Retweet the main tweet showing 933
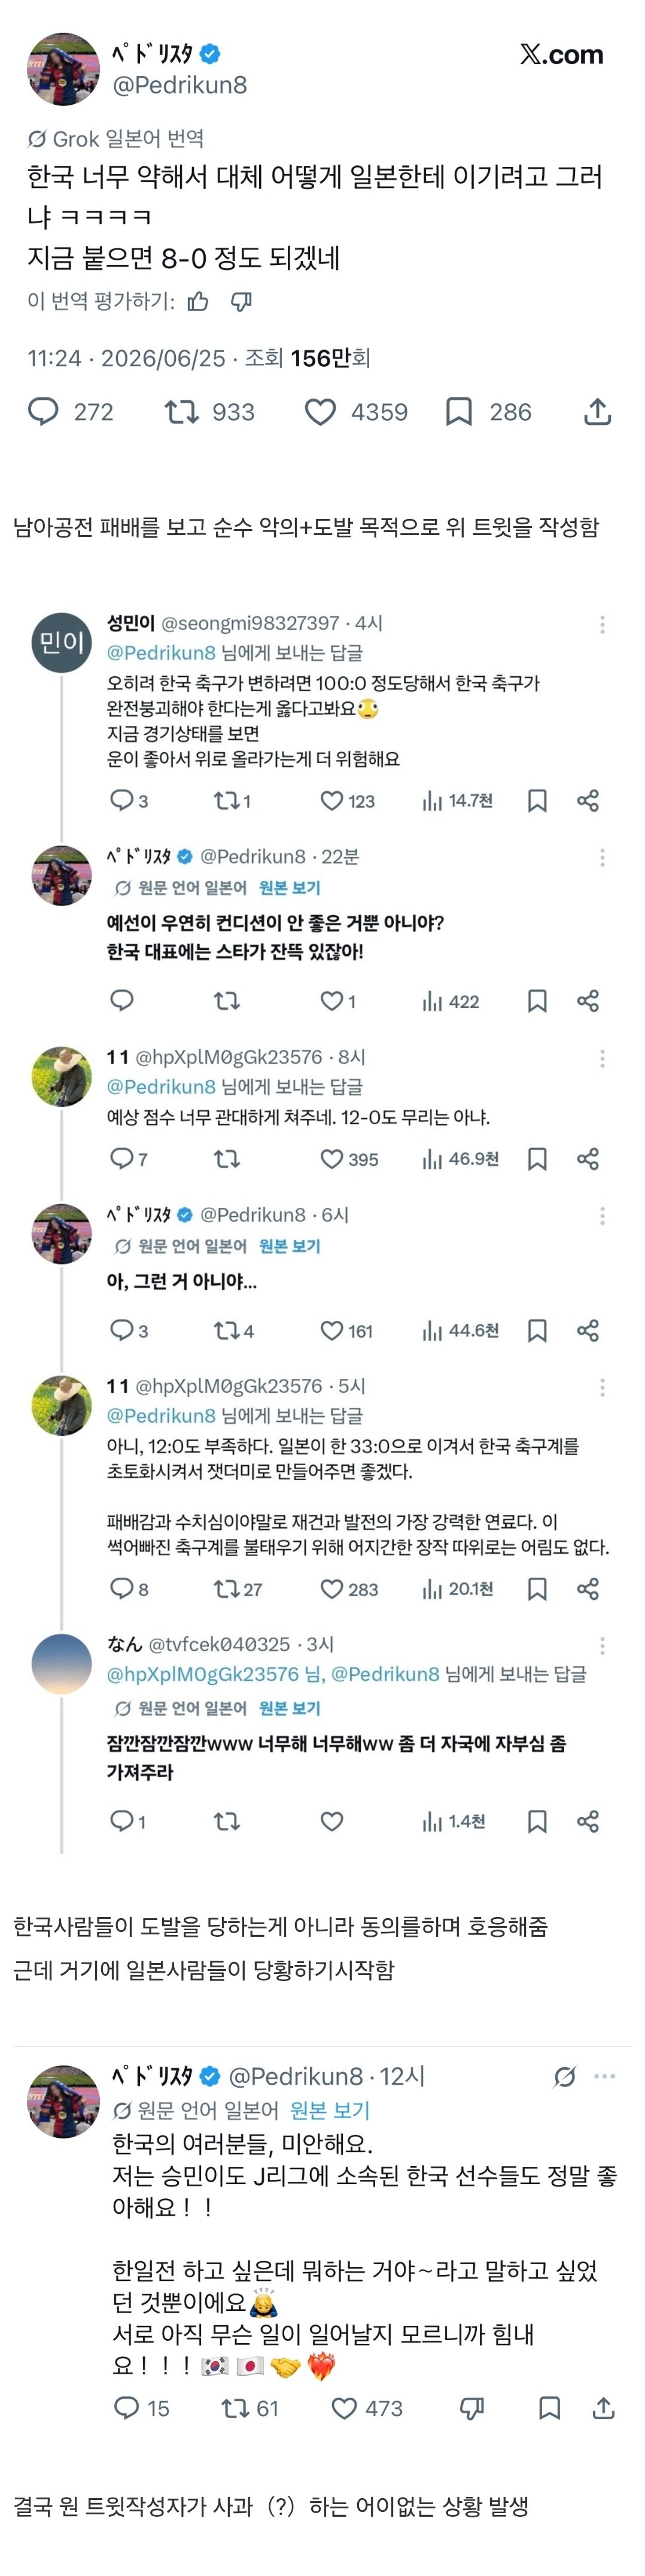Viewport: 645px width, 2576px height. 181,412
